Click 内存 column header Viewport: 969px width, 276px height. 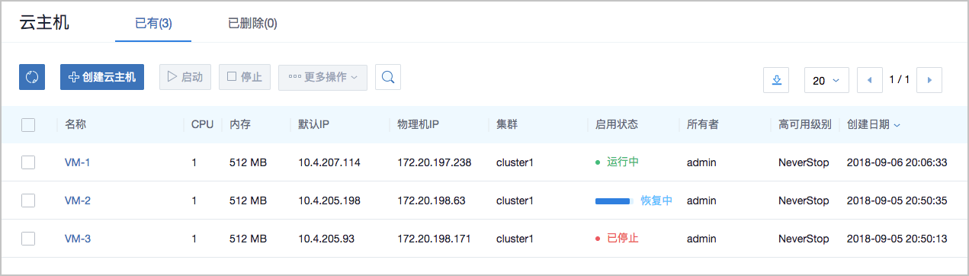click(x=240, y=124)
